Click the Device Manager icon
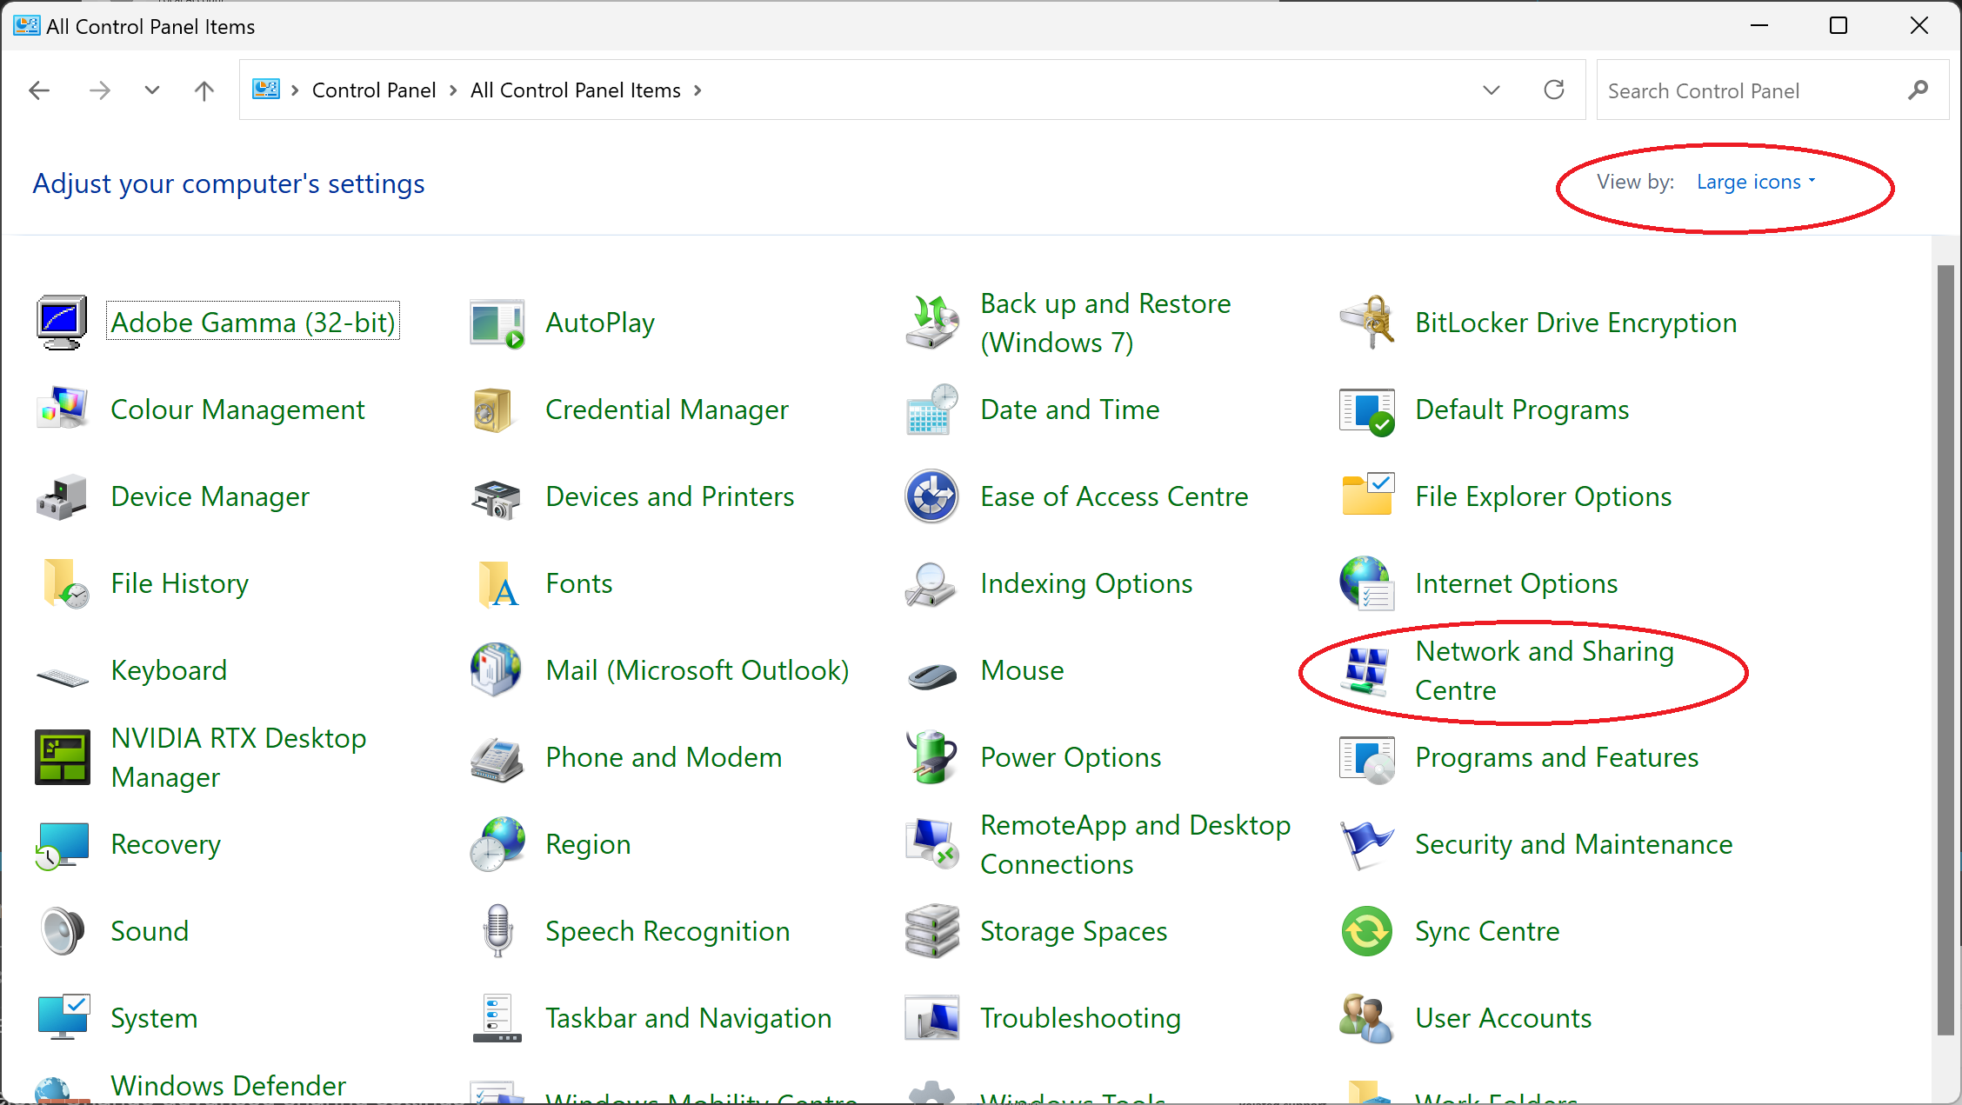 click(x=61, y=497)
